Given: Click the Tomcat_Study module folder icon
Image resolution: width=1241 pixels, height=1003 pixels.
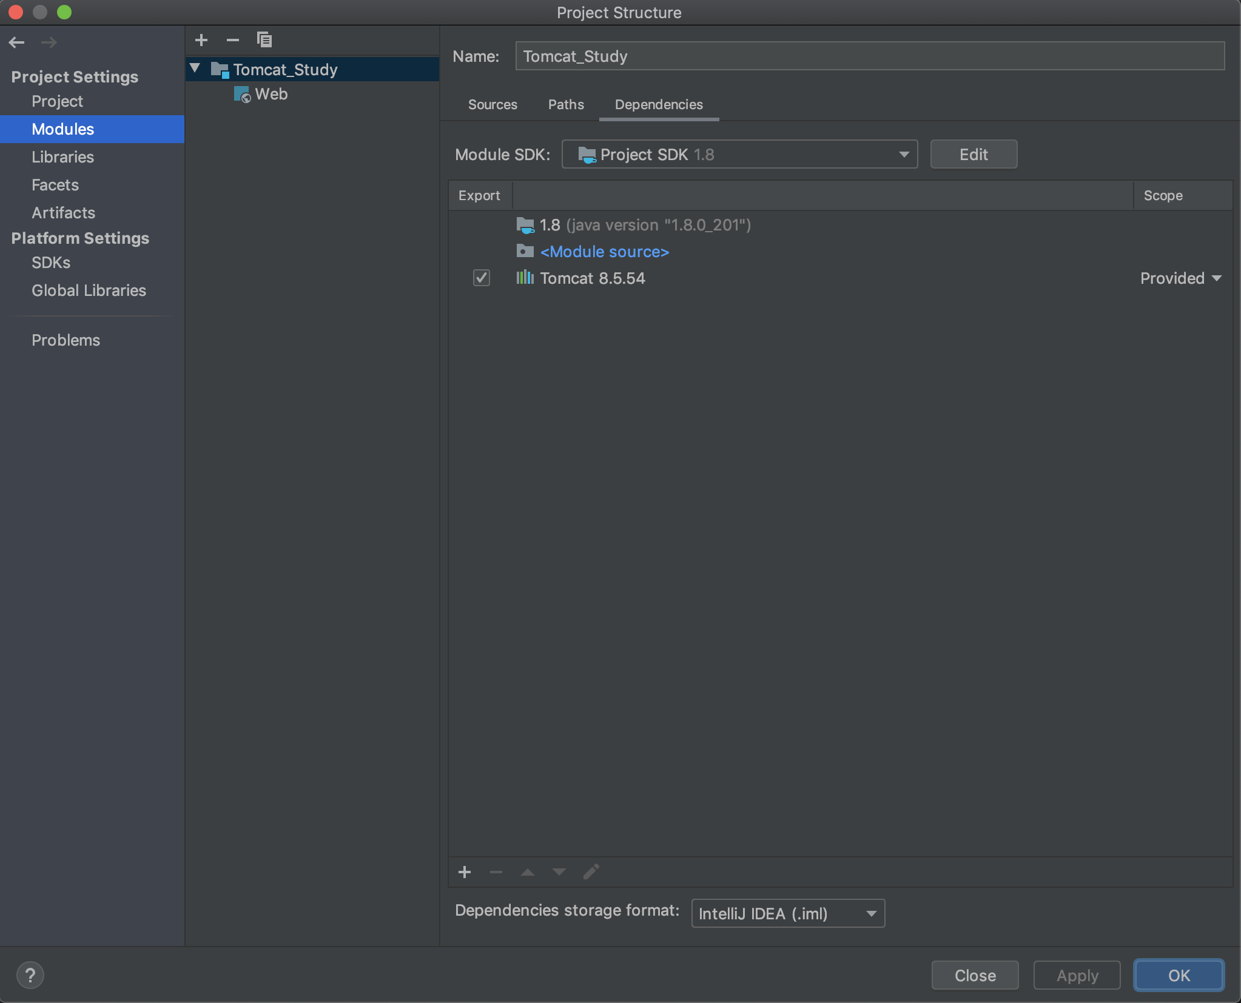Looking at the screenshot, I should point(220,70).
